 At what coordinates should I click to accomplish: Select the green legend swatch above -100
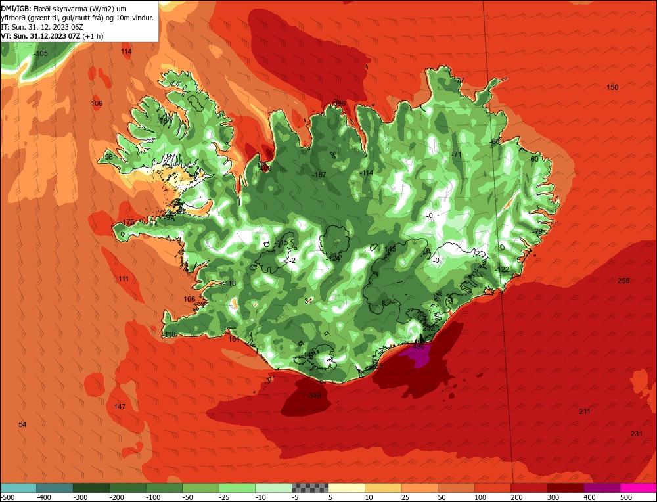point(164,488)
